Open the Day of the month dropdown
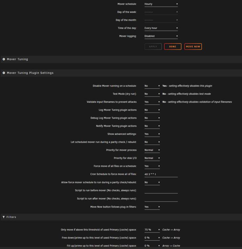 click(161, 20)
